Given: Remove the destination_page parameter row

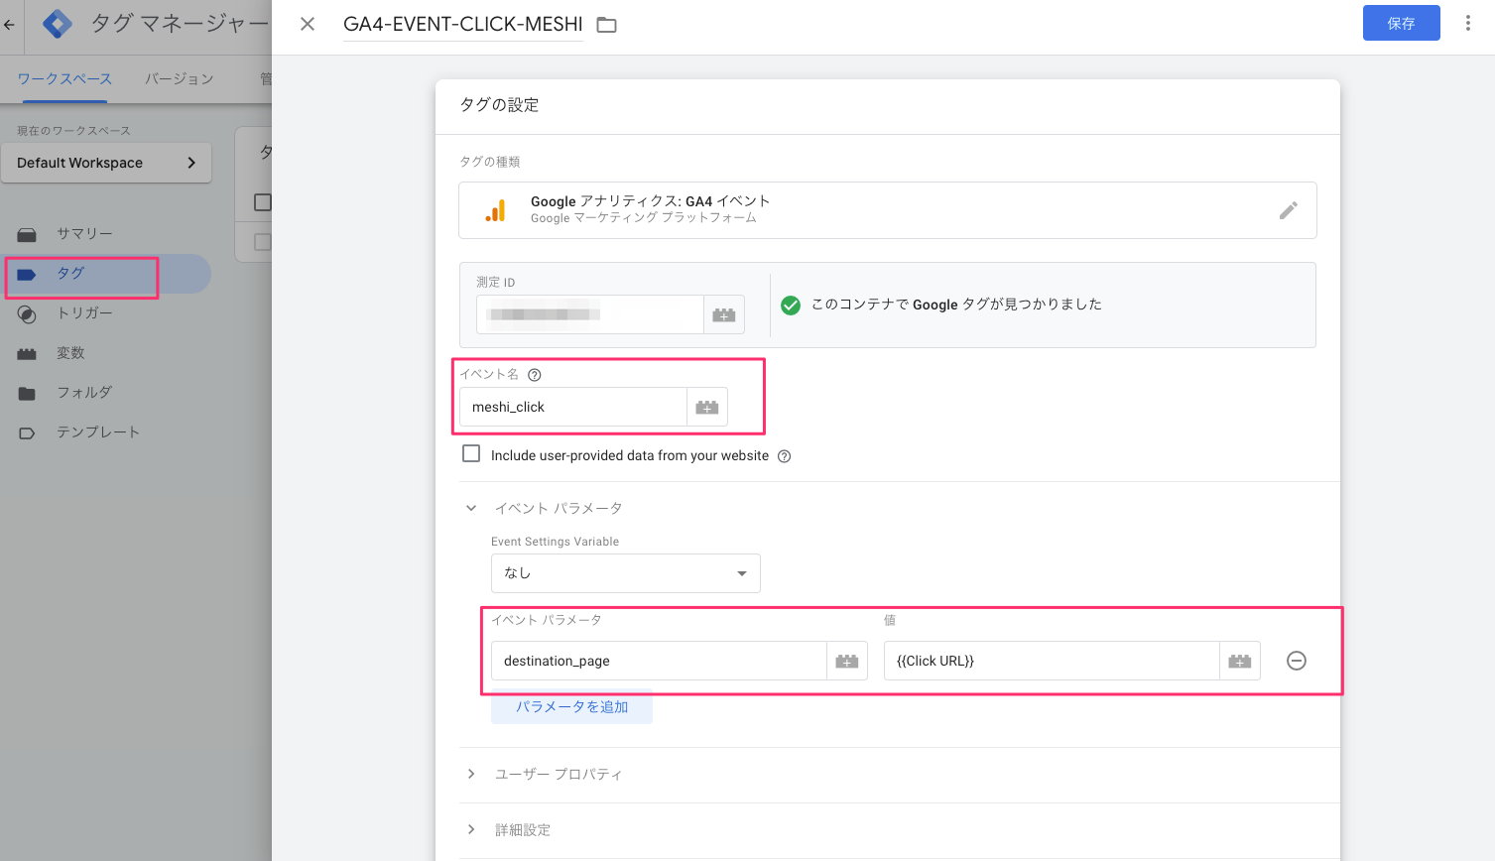Looking at the screenshot, I should (x=1296, y=661).
